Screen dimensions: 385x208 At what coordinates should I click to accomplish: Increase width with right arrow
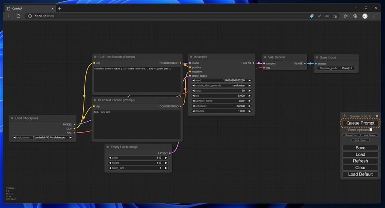pyautogui.click(x=166, y=158)
